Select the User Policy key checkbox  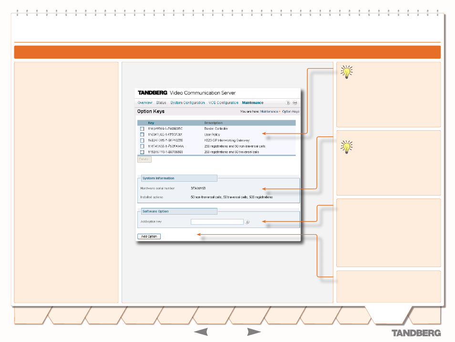(142, 135)
